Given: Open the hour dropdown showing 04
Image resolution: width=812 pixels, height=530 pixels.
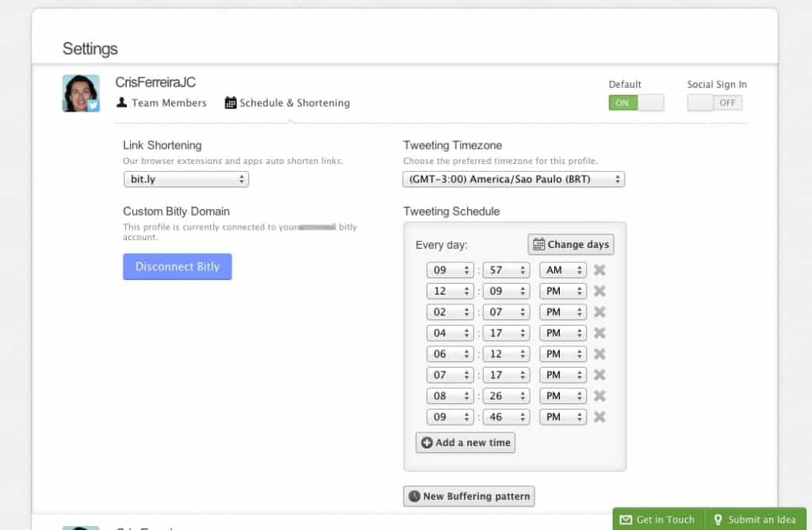Looking at the screenshot, I should [x=450, y=333].
